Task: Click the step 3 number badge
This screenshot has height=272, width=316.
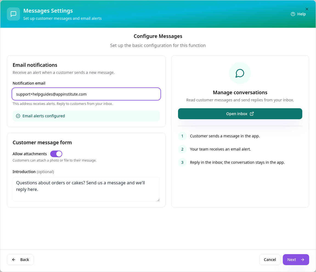Action: point(182,162)
